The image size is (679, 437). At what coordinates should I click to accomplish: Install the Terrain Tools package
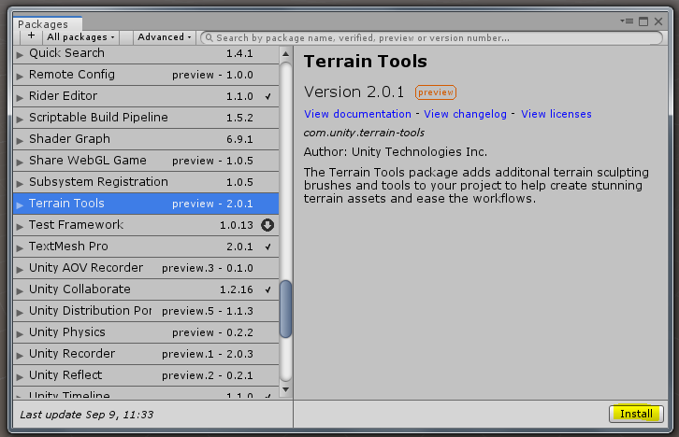click(636, 414)
